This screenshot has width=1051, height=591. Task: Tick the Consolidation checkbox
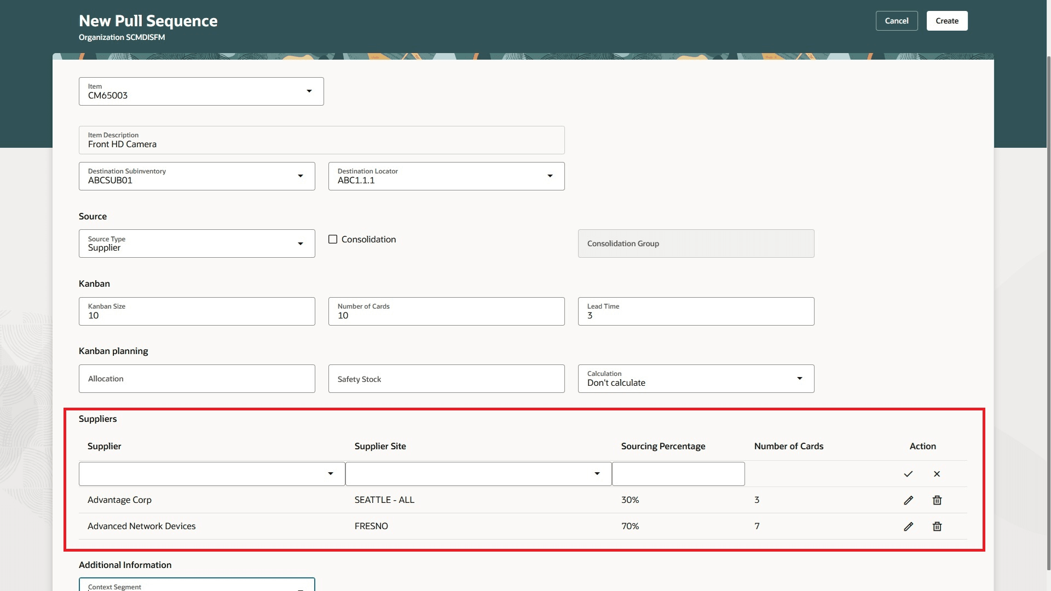point(333,239)
